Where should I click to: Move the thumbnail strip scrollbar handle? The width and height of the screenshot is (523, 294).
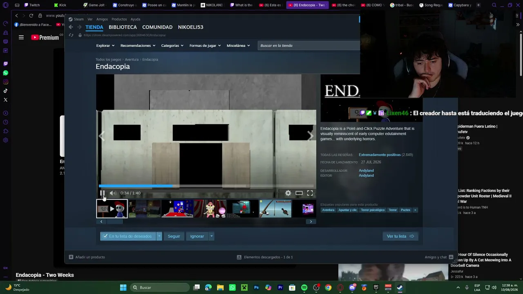pos(114,222)
